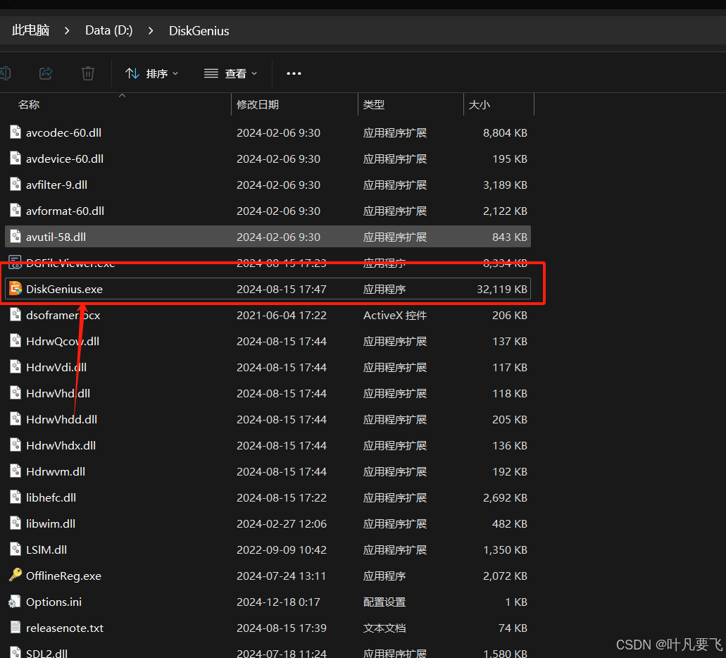726x658 pixels.
Task: Select the file name DiskGenius.exe
Action: click(x=64, y=289)
